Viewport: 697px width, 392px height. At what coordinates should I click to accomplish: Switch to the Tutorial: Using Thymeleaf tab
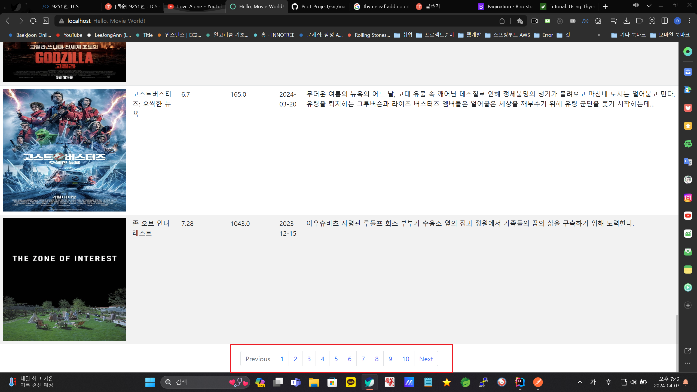[567, 7]
